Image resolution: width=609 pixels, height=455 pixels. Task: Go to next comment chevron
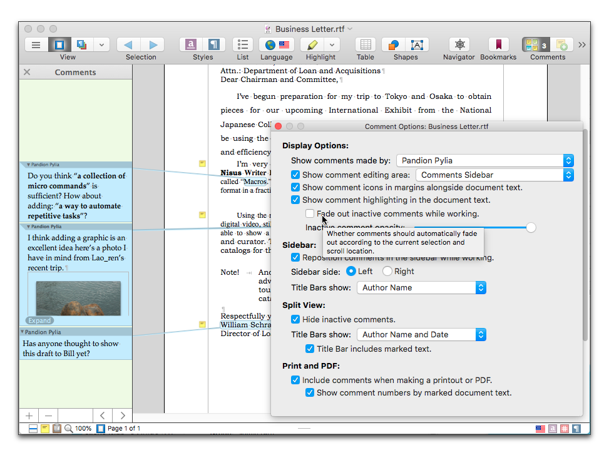click(x=123, y=416)
